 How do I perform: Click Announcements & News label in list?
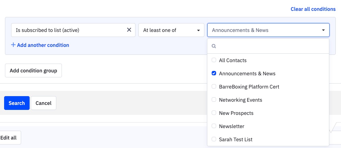pyautogui.click(x=247, y=74)
